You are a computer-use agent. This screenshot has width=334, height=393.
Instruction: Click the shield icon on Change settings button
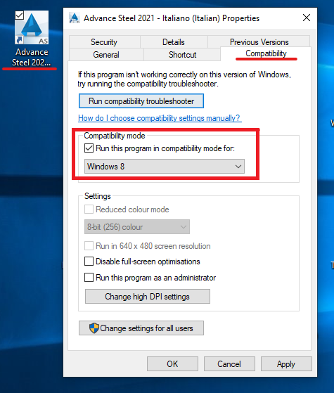pyautogui.click(x=94, y=328)
